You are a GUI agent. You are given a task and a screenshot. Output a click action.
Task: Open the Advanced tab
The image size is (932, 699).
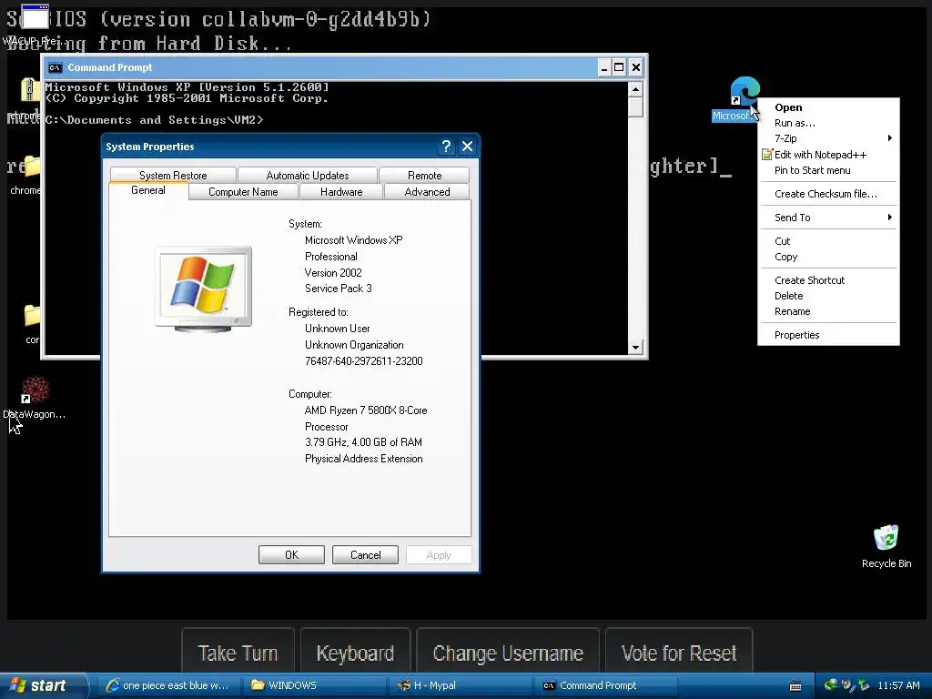[x=427, y=192]
